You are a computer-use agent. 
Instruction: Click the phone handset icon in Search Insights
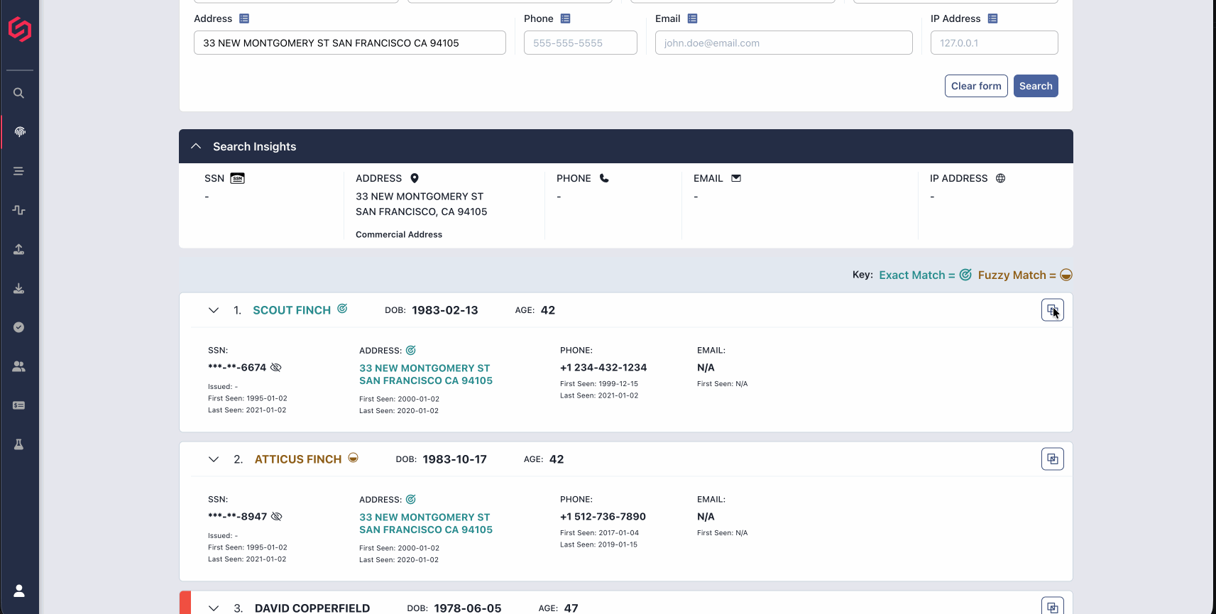click(604, 178)
